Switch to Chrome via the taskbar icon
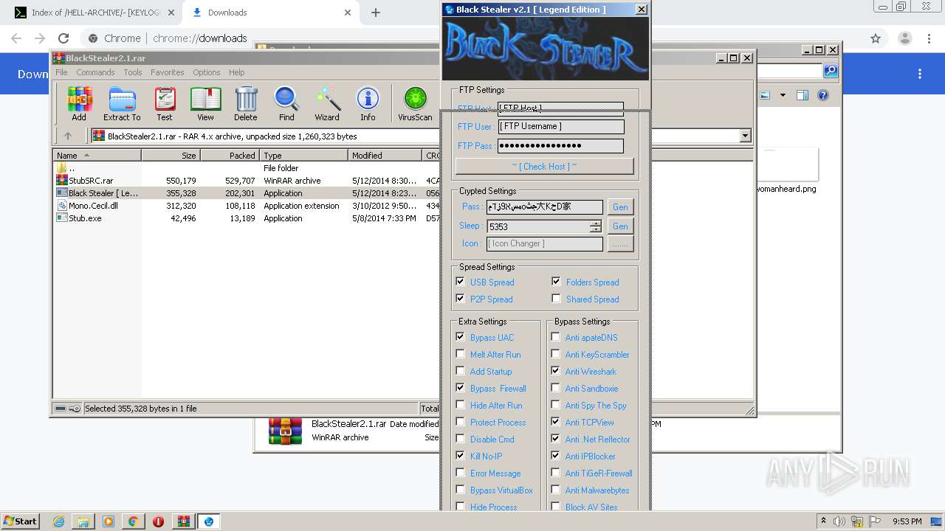945x531 pixels. coord(133,521)
